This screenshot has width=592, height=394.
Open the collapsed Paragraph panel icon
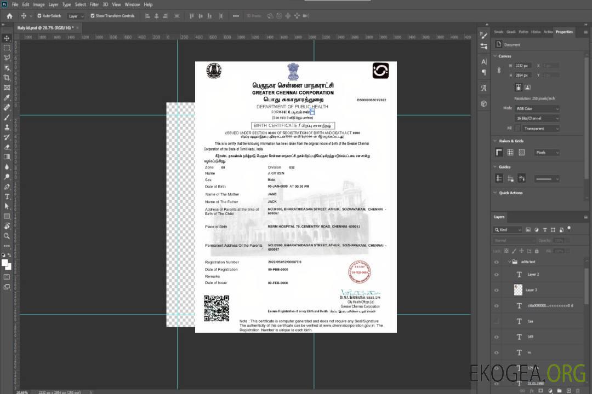tap(484, 72)
